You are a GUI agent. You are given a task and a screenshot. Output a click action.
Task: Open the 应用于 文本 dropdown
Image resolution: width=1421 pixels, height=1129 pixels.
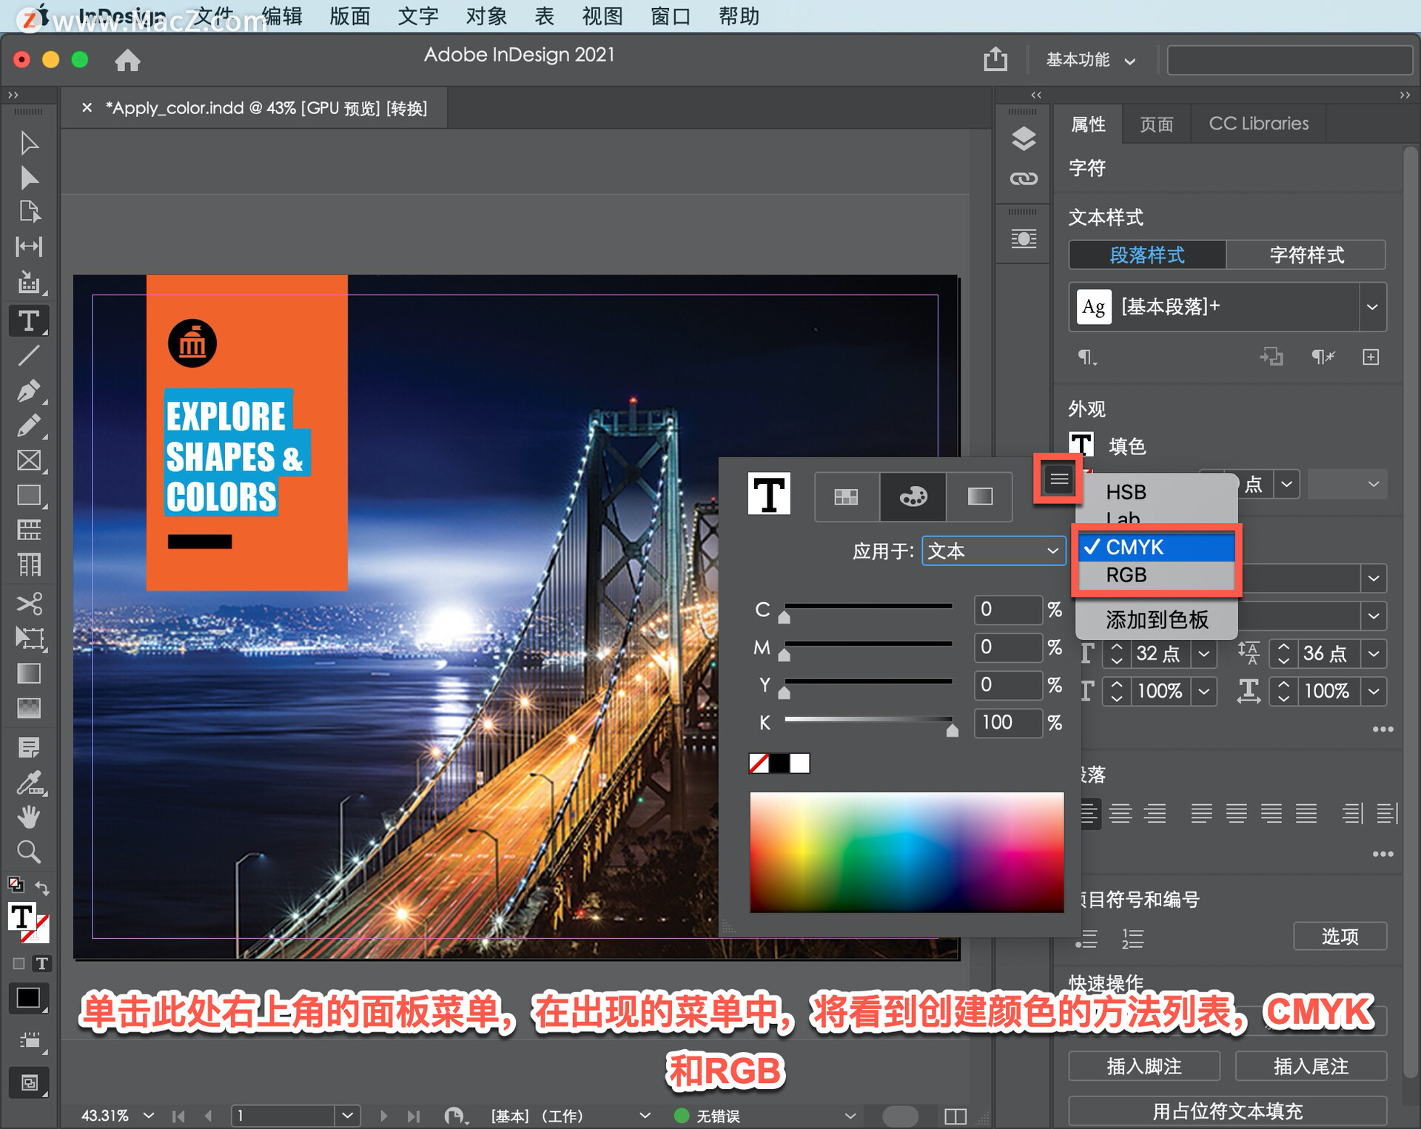[x=992, y=551]
